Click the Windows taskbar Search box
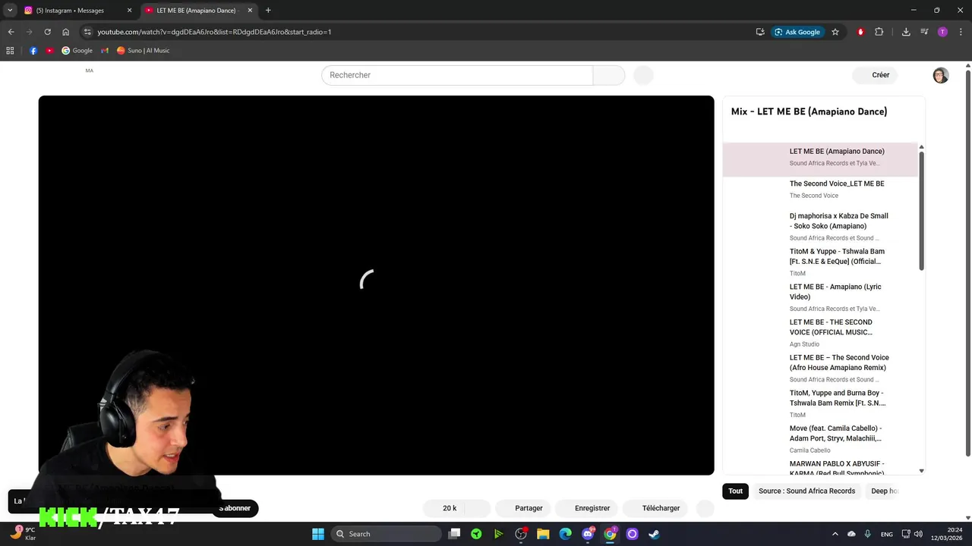 (x=385, y=534)
